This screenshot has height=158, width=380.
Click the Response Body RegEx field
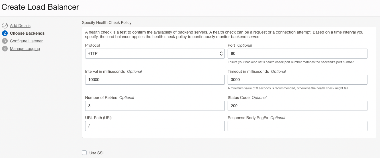point(297,126)
